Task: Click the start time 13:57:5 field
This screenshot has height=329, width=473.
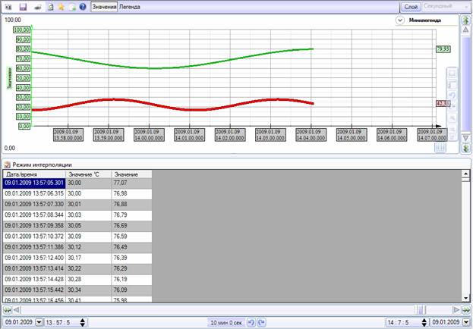Action: point(62,322)
